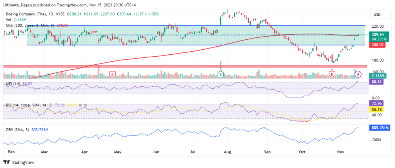Click the yellow 55.18 RSI average label
395x168 pixels.
click(376, 110)
